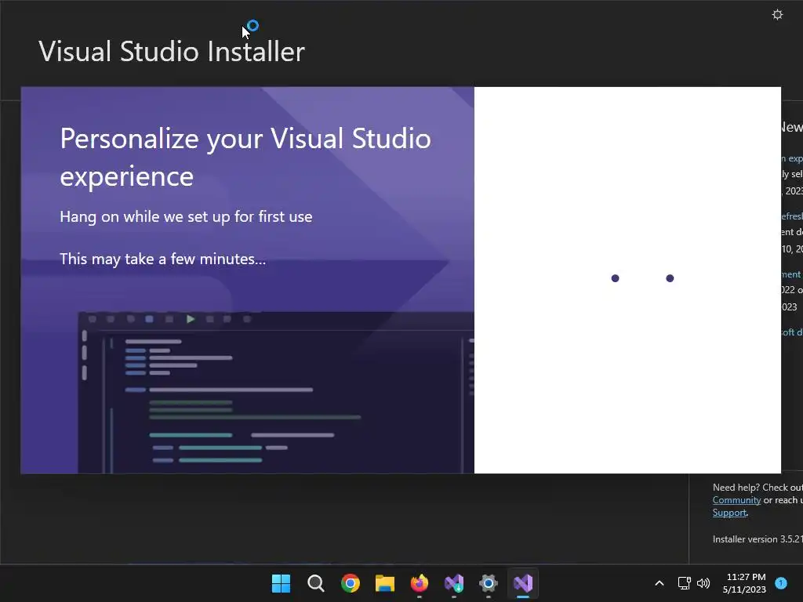Image resolution: width=803 pixels, height=602 pixels.
Task: Open File Explorer from taskbar
Action: pos(384,583)
